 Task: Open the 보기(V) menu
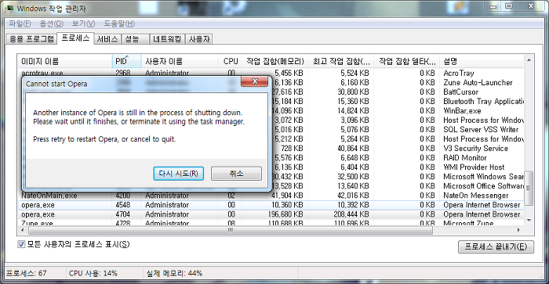tap(83, 23)
